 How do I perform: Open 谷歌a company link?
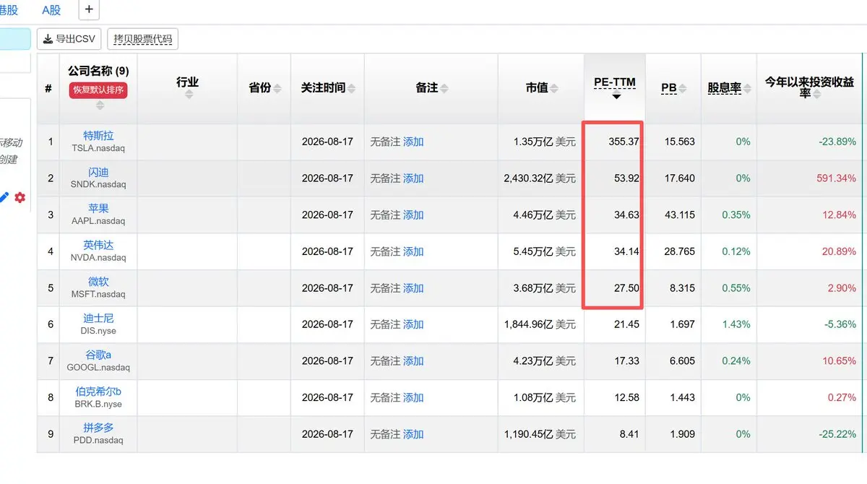(x=98, y=355)
